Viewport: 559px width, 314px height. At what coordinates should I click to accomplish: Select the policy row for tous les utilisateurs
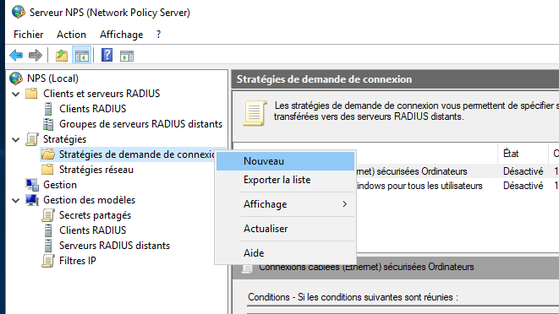point(458,186)
